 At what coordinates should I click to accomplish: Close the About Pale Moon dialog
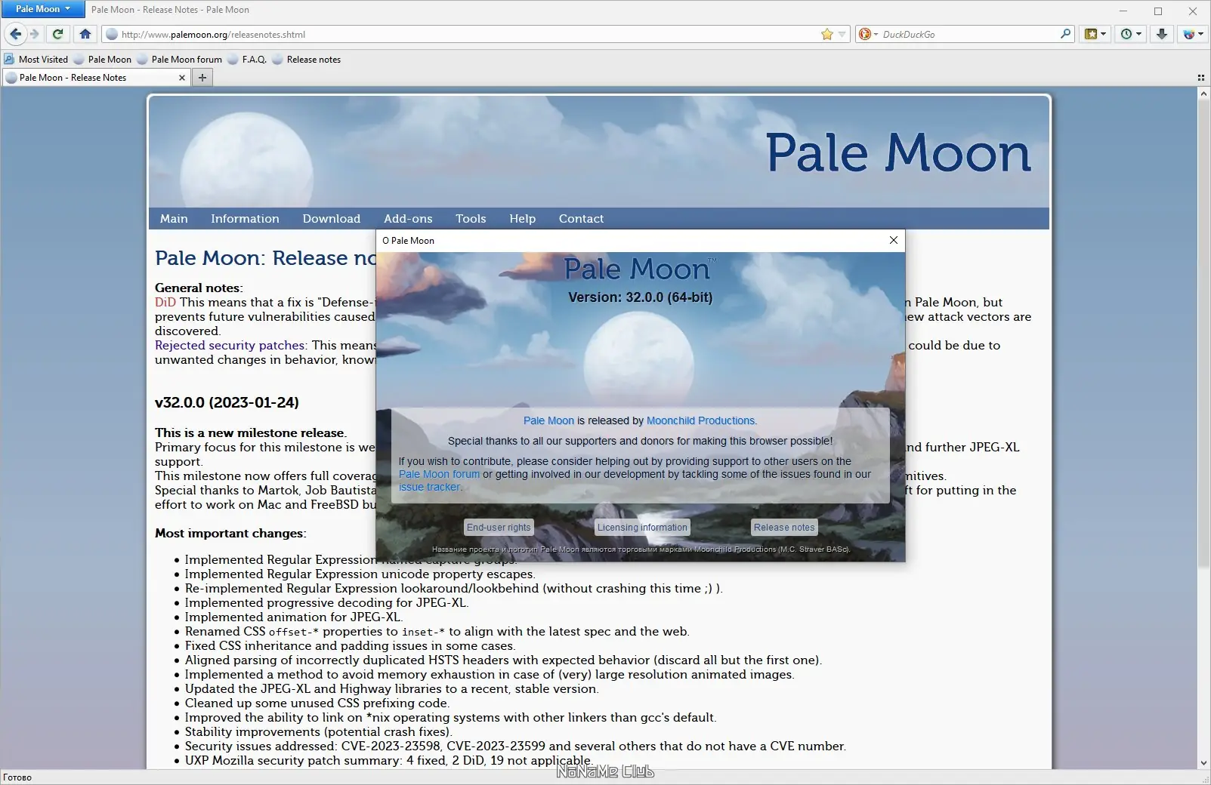[x=894, y=240]
